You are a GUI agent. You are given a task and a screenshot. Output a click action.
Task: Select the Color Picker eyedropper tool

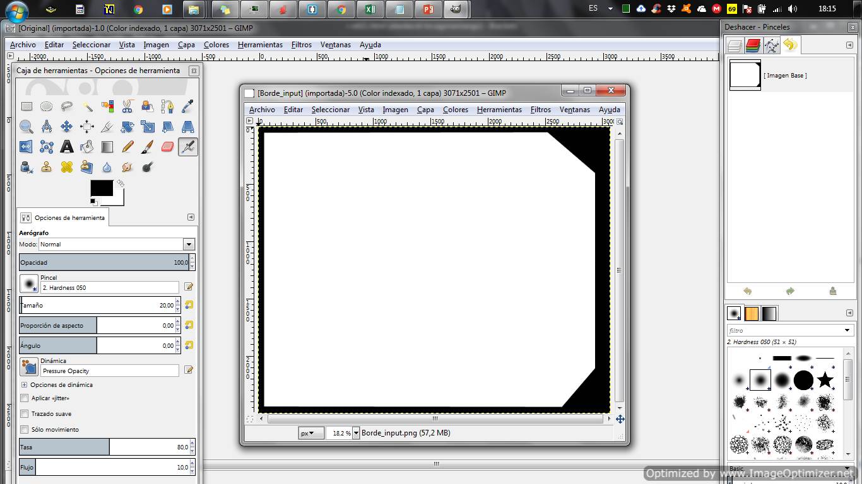188,107
